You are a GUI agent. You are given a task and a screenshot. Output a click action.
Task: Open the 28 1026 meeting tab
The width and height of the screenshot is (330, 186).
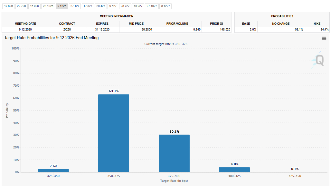pos(48,6)
